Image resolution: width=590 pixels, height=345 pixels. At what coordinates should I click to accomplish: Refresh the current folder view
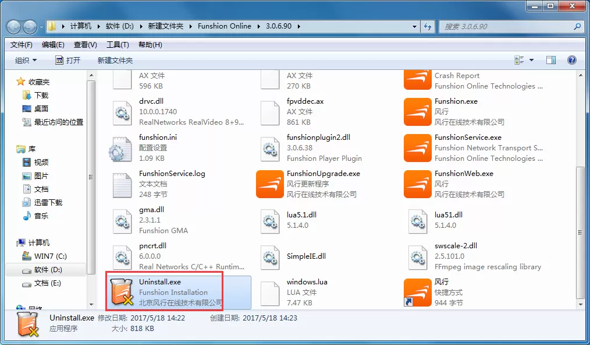tap(428, 26)
